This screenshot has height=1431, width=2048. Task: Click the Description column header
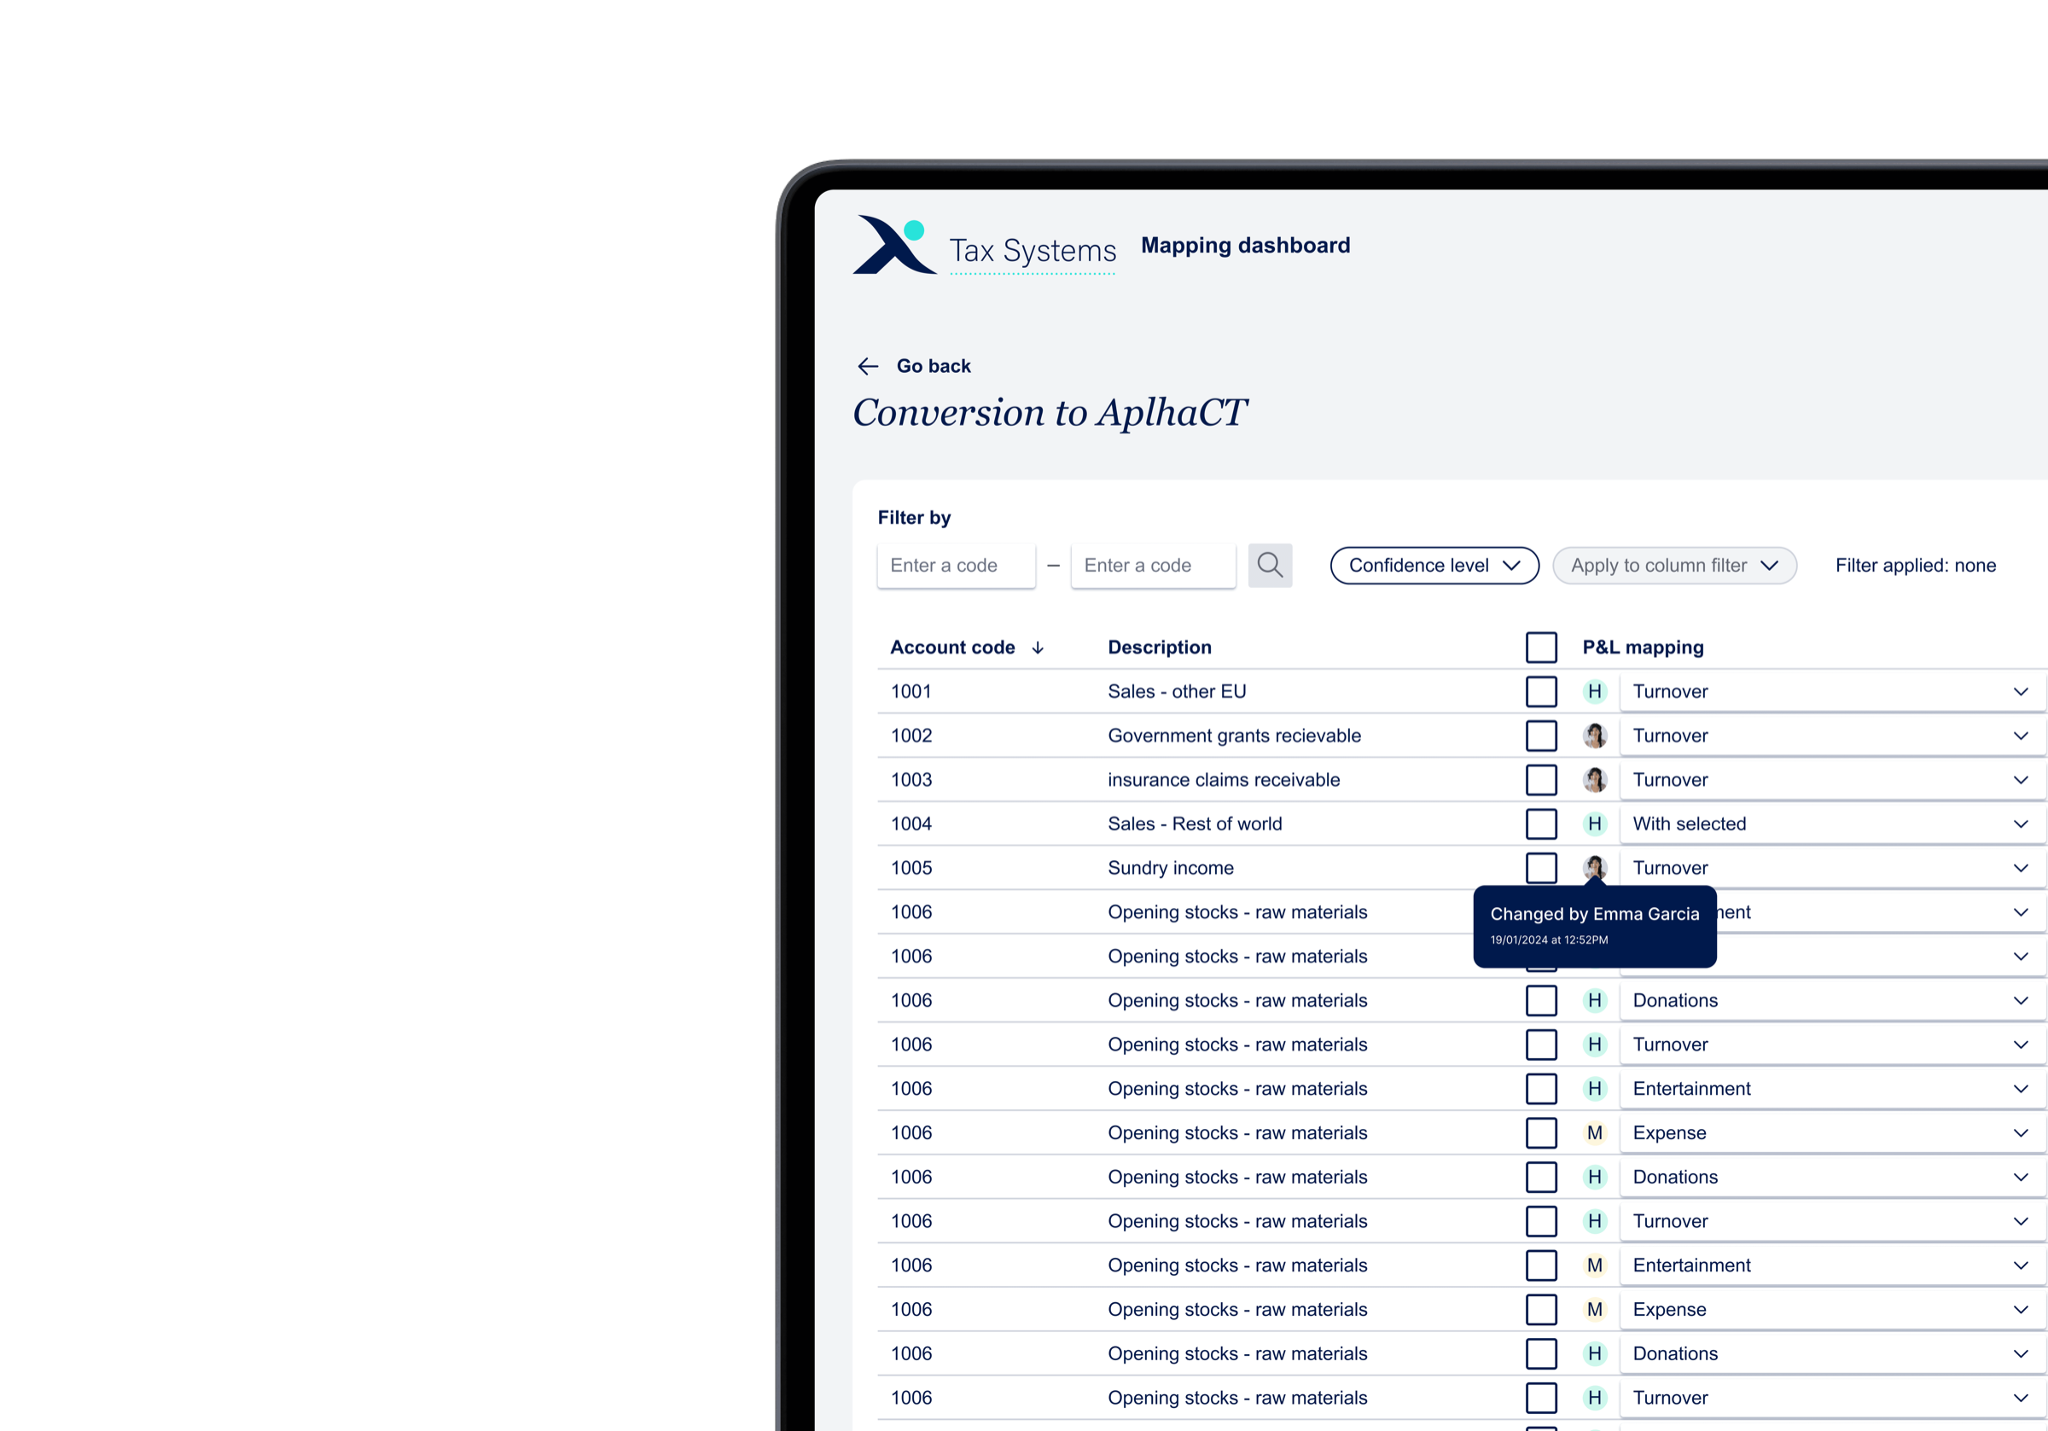1159,648
